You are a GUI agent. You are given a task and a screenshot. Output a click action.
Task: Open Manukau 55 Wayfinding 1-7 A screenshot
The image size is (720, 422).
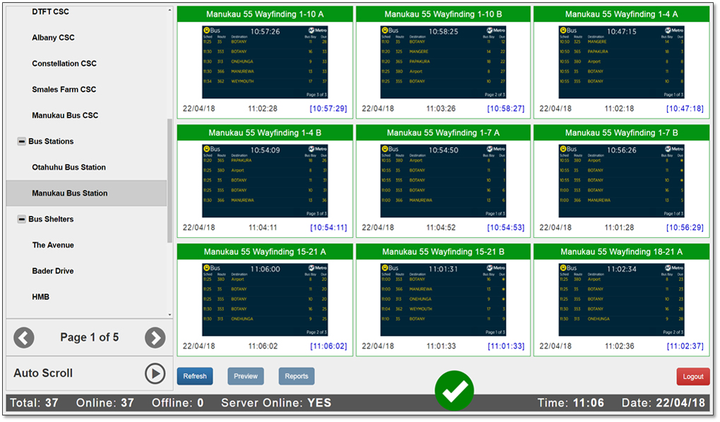coord(443,181)
